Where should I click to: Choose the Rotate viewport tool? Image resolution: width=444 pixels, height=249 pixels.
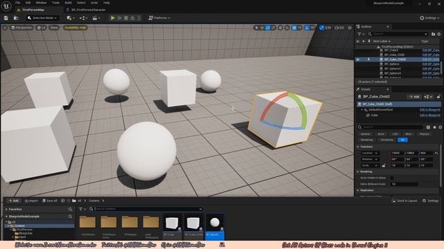pyautogui.click(x=268, y=28)
